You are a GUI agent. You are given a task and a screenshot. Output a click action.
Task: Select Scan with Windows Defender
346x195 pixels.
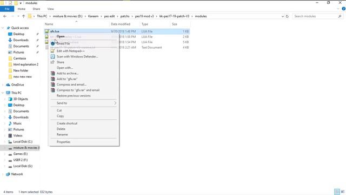[77, 56]
